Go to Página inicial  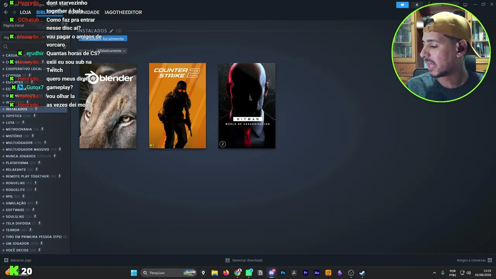[14, 26]
